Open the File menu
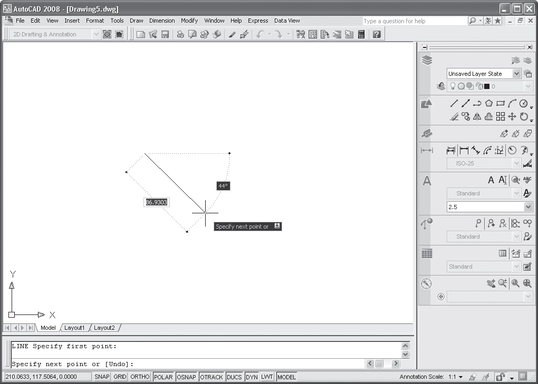The height and width of the screenshot is (384, 538). coord(20,21)
